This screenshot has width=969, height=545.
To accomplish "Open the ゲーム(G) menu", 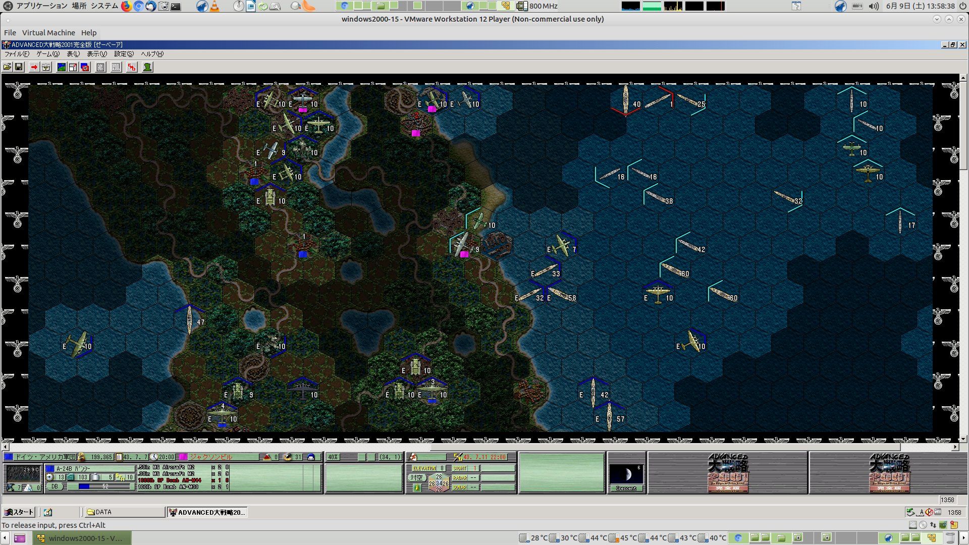I will (x=47, y=54).
